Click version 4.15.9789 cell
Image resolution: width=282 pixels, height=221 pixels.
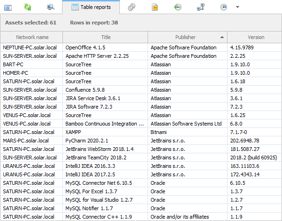pos(254,47)
